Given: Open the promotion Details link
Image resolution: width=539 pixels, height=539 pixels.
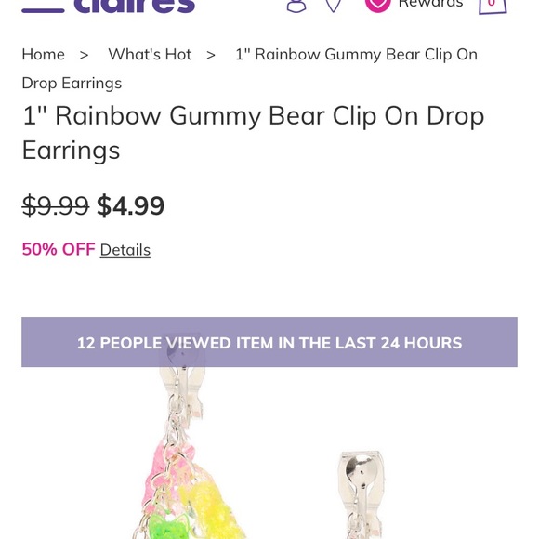Looking at the screenshot, I should pyautogui.click(x=125, y=250).
